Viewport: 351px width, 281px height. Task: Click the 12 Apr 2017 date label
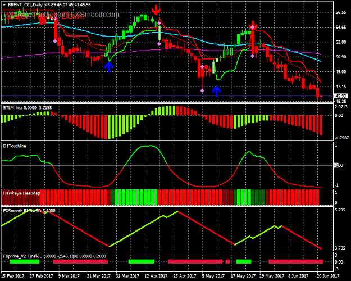[156, 276]
